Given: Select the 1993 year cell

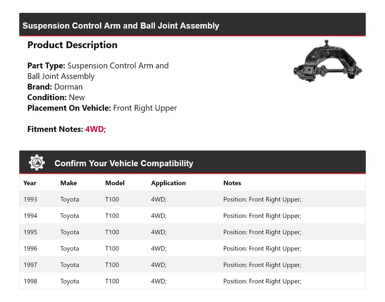Looking at the screenshot, I should pos(30,199).
